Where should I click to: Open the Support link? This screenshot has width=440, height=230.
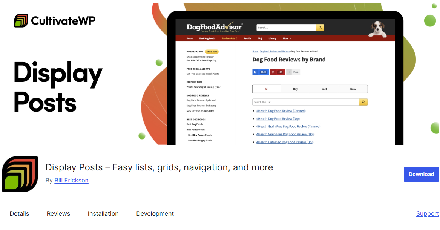[428, 213]
